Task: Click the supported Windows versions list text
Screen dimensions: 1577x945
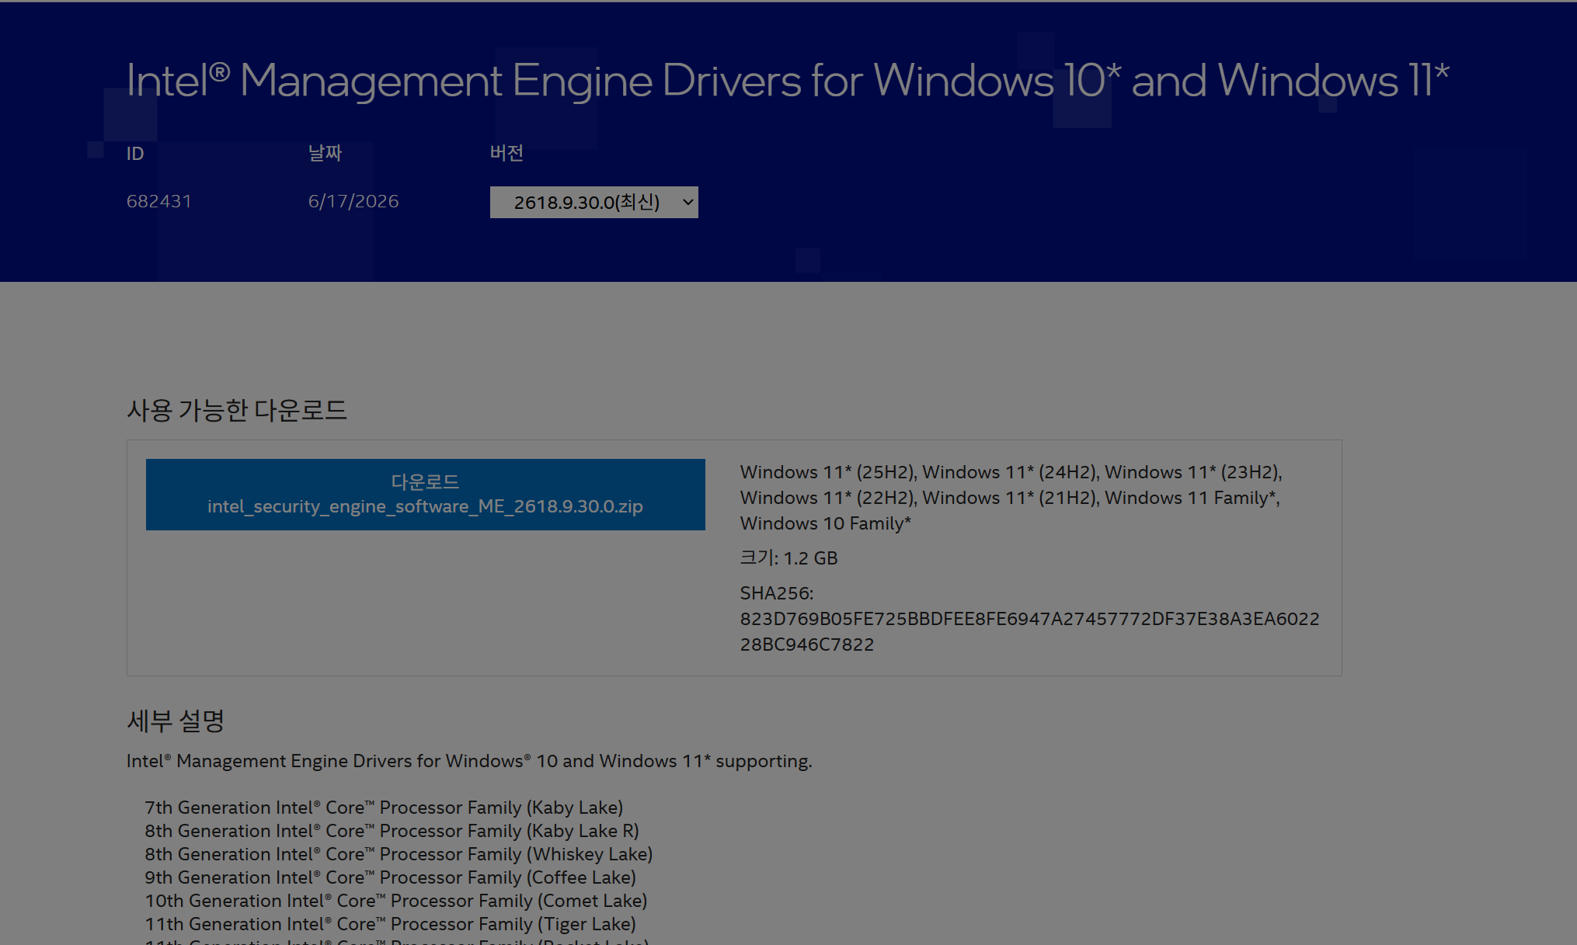Action: 1011,498
